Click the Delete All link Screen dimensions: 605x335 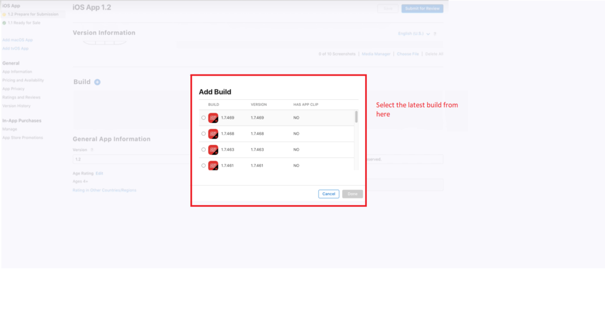pyautogui.click(x=434, y=54)
